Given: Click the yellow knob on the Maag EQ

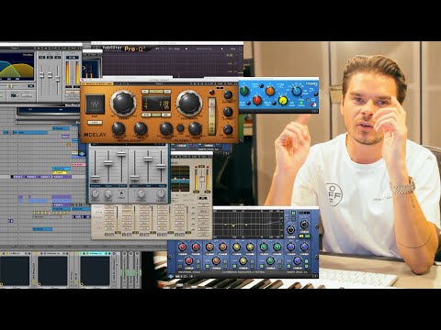Looking at the screenshot, I should tap(283, 100).
